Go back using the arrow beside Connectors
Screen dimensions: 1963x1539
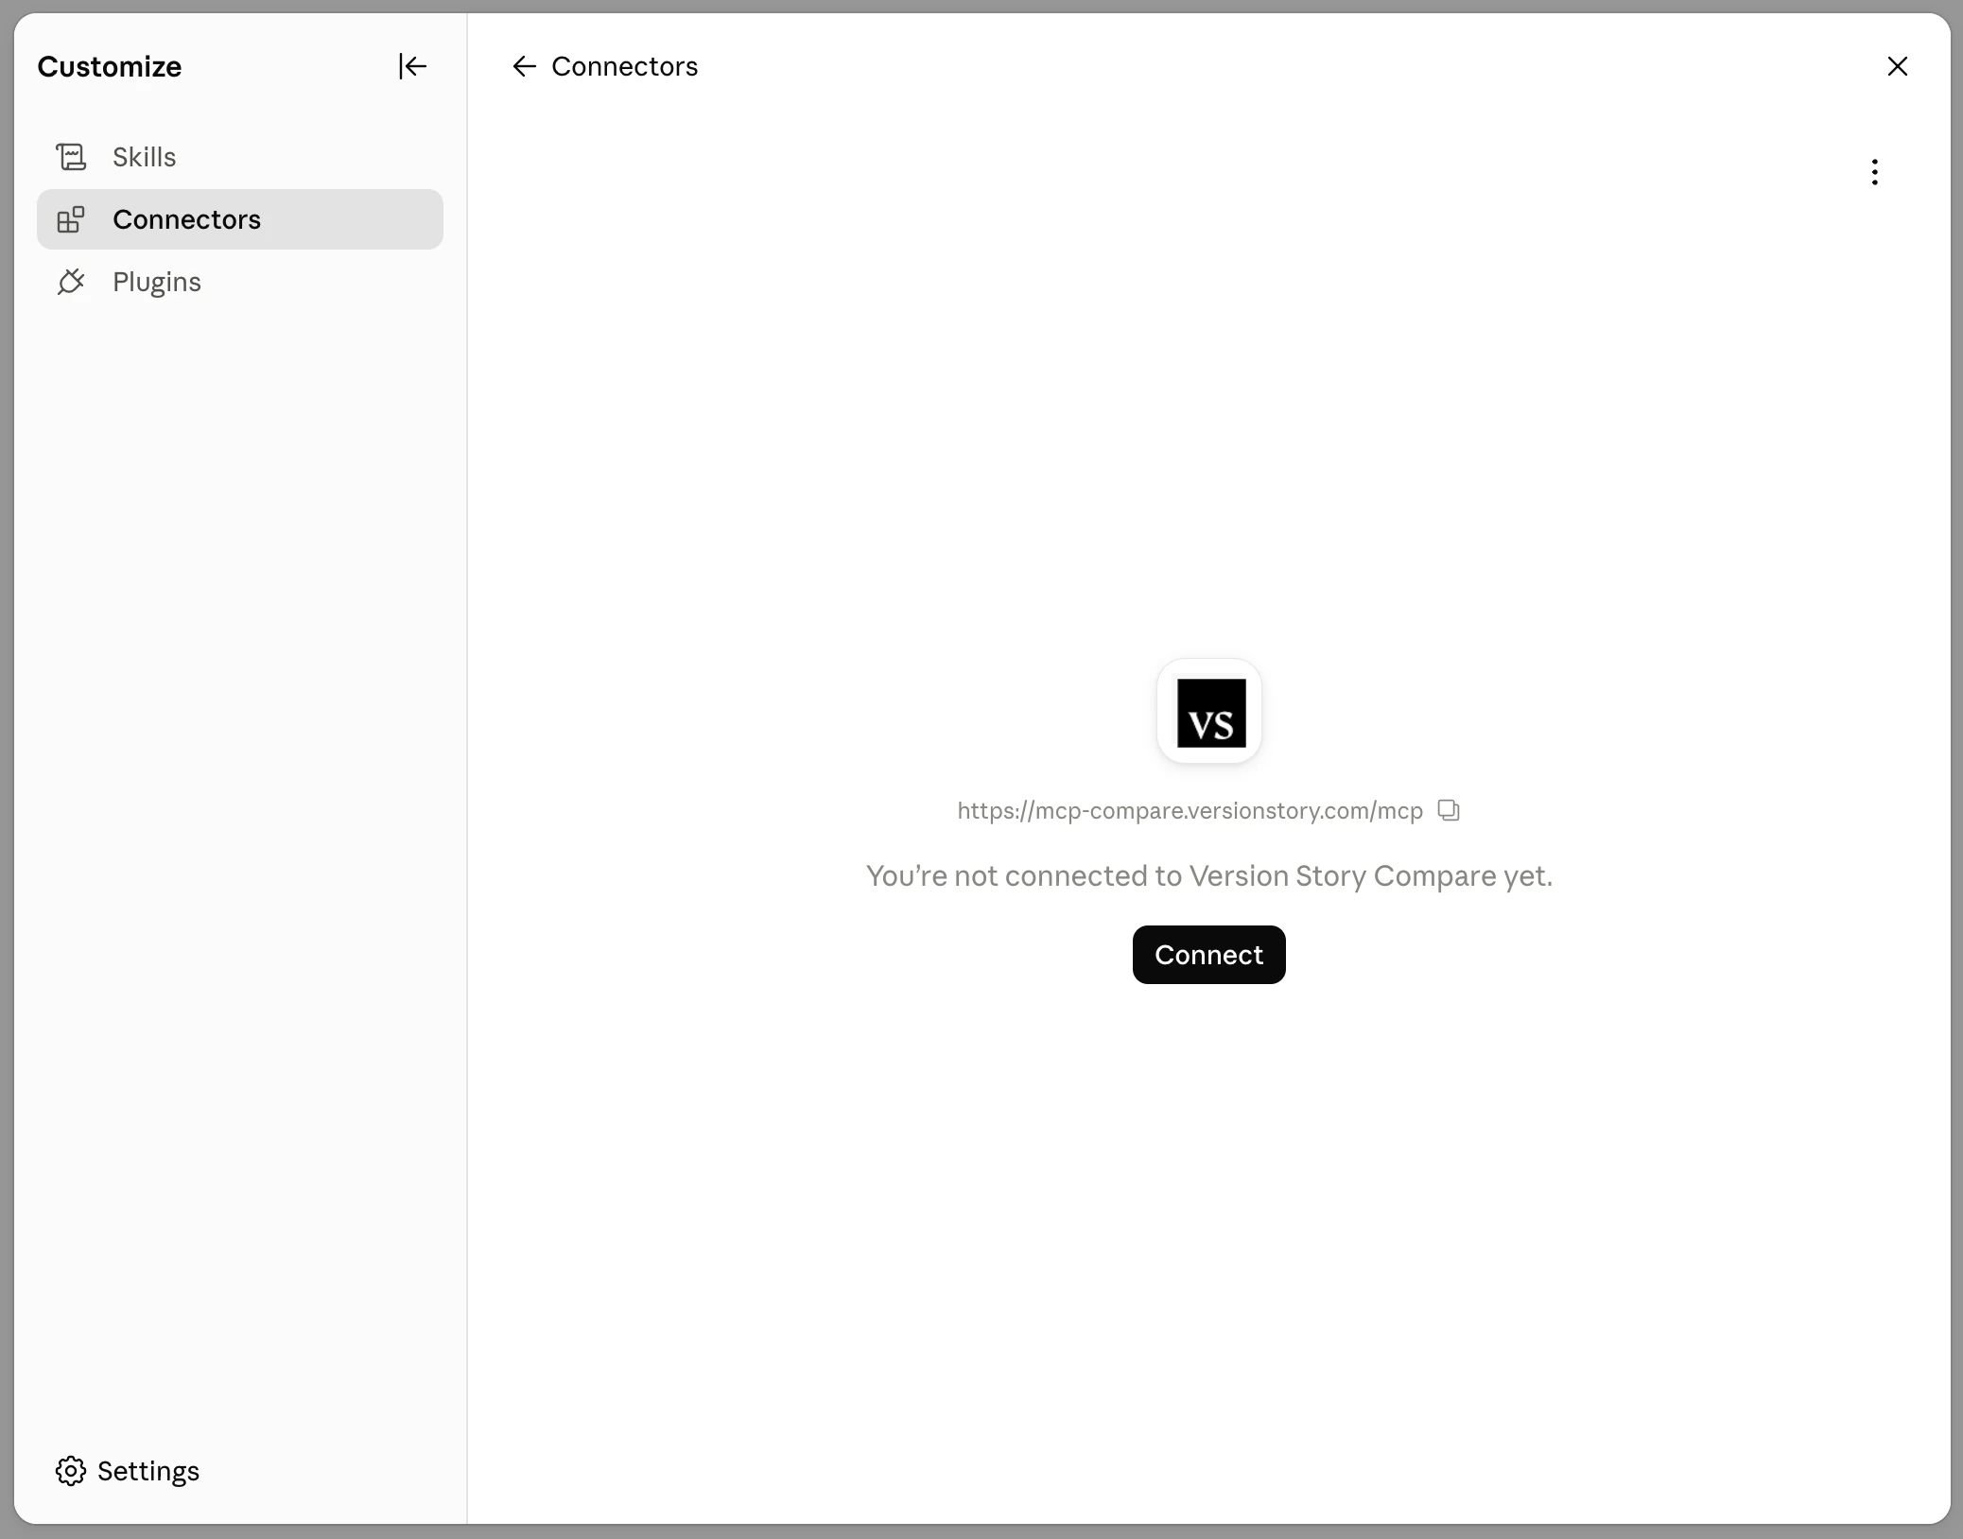point(524,66)
